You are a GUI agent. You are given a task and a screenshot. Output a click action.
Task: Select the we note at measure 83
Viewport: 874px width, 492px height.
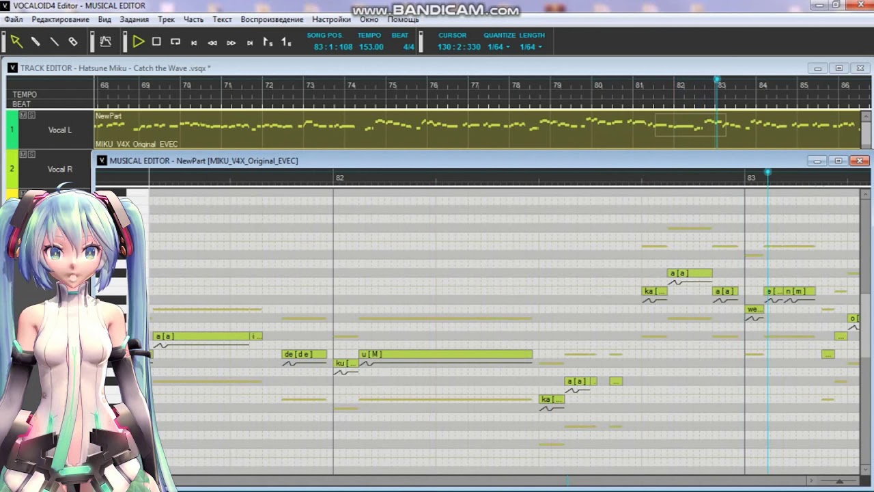(754, 309)
